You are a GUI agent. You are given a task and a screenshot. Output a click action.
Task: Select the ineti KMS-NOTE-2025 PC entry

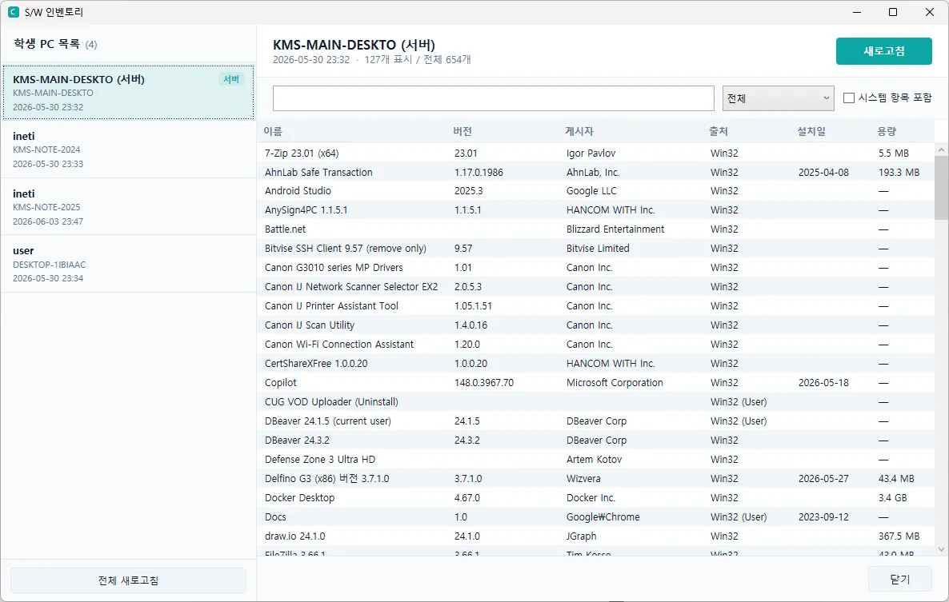pos(128,207)
